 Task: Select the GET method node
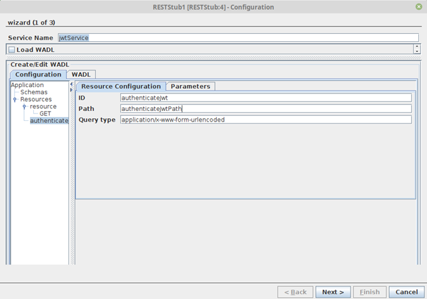(x=45, y=114)
